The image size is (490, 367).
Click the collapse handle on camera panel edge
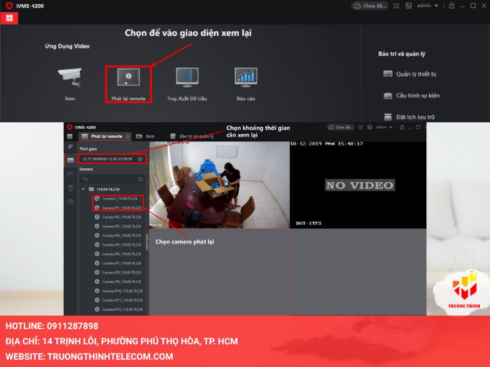pyautogui.click(x=147, y=242)
